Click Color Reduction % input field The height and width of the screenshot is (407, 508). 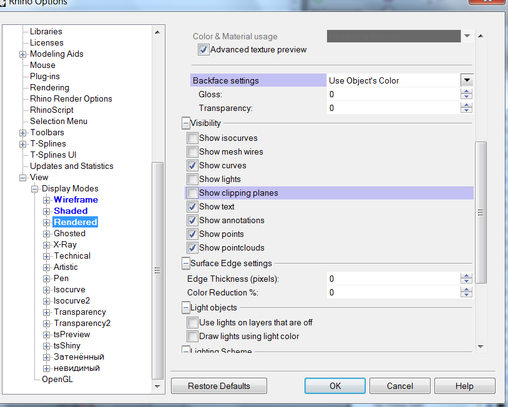pos(393,292)
